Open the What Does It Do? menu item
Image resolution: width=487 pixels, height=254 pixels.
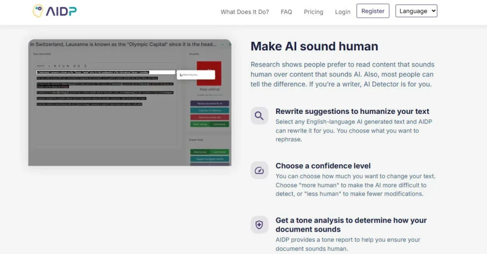point(244,12)
